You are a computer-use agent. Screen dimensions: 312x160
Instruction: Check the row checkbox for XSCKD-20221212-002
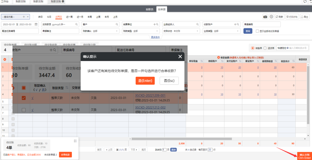(24, 109)
